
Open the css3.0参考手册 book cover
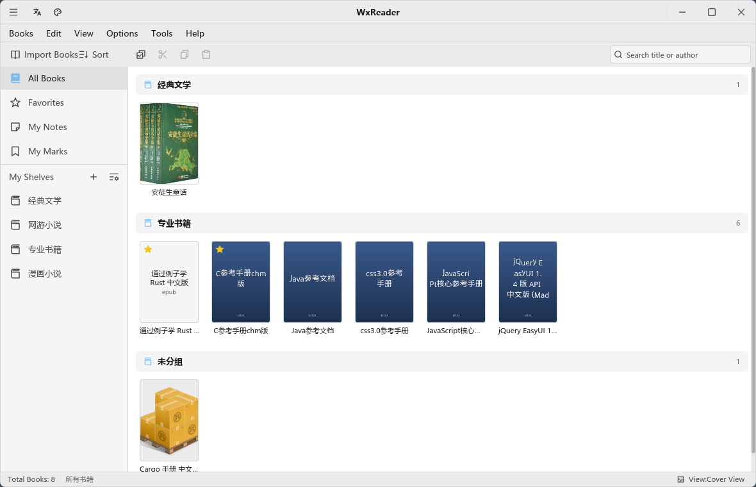384,281
